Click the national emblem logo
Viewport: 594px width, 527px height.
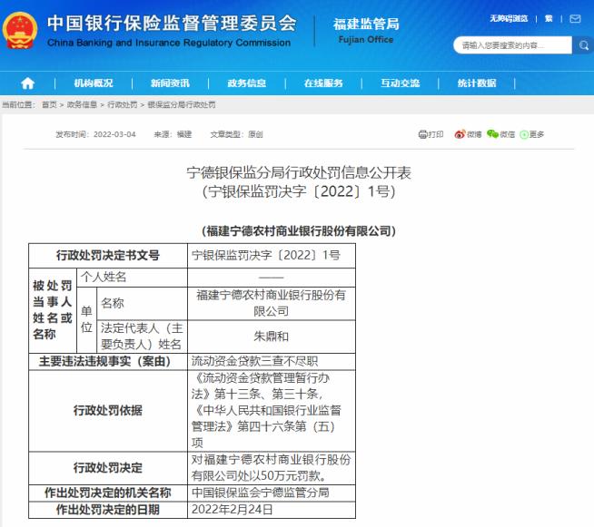(x=20, y=31)
